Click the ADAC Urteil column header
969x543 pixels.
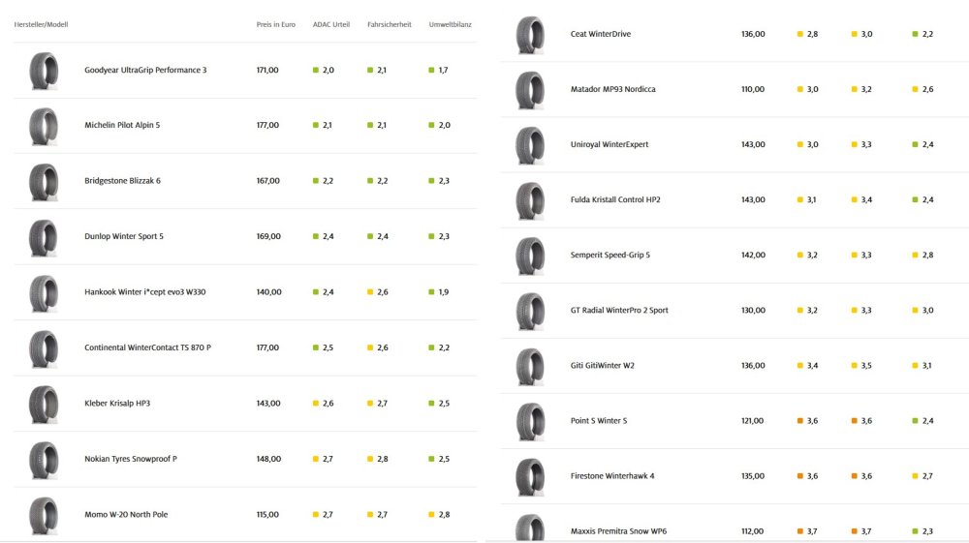click(x=331, y=25)
